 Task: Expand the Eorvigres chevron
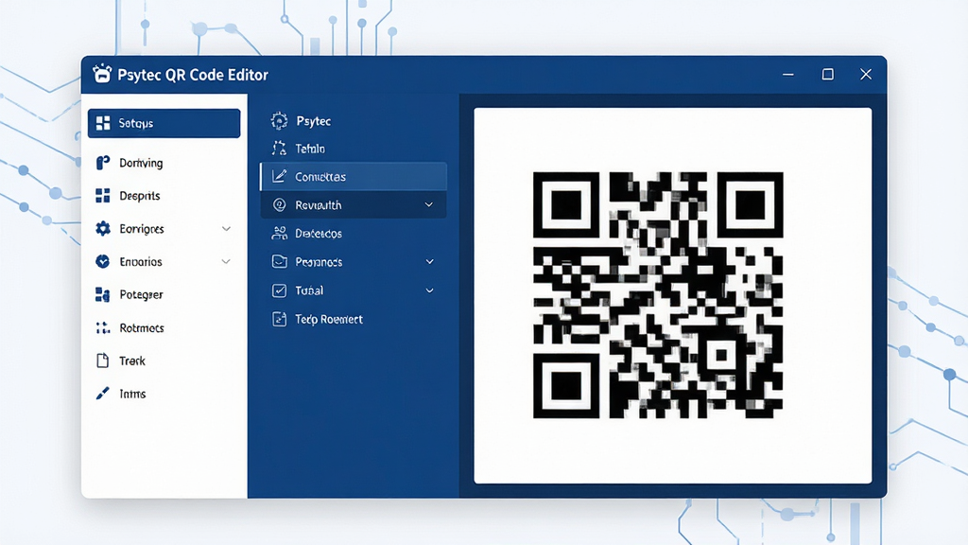pos(227,229)
